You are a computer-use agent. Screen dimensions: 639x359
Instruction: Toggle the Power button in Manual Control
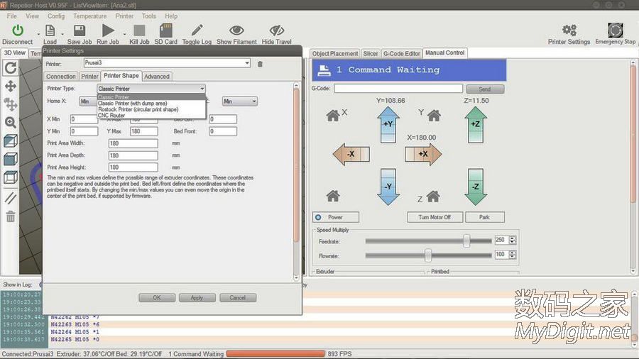tap(336, 217)
